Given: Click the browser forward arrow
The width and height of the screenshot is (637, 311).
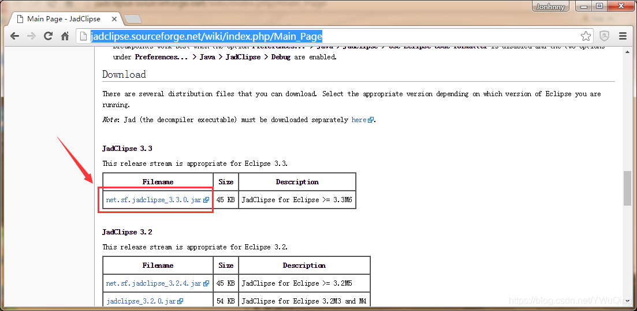Looking at the screenshot, I should (x=31, y=36).
